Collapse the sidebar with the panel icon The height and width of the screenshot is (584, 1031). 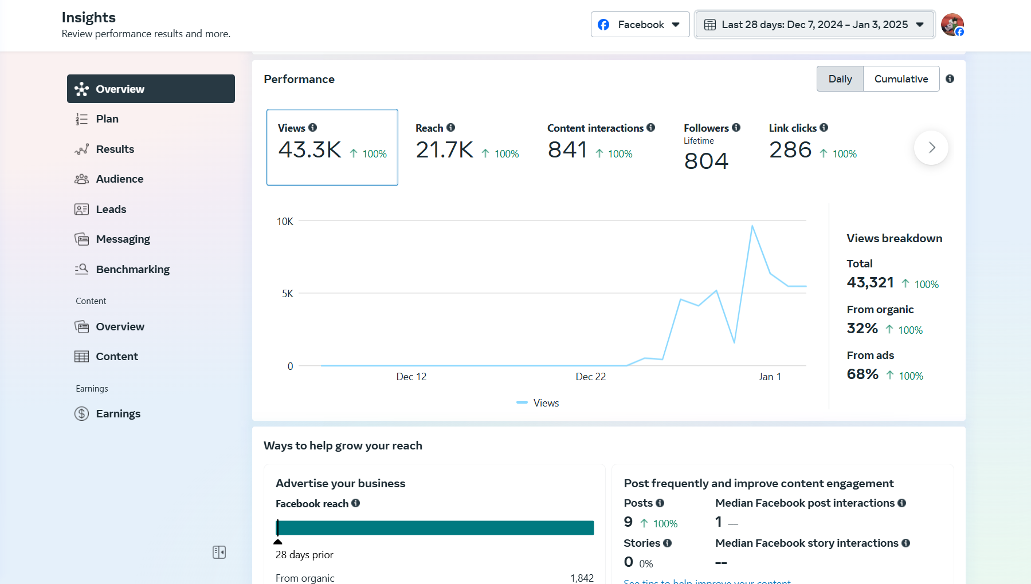coord(219,552)
